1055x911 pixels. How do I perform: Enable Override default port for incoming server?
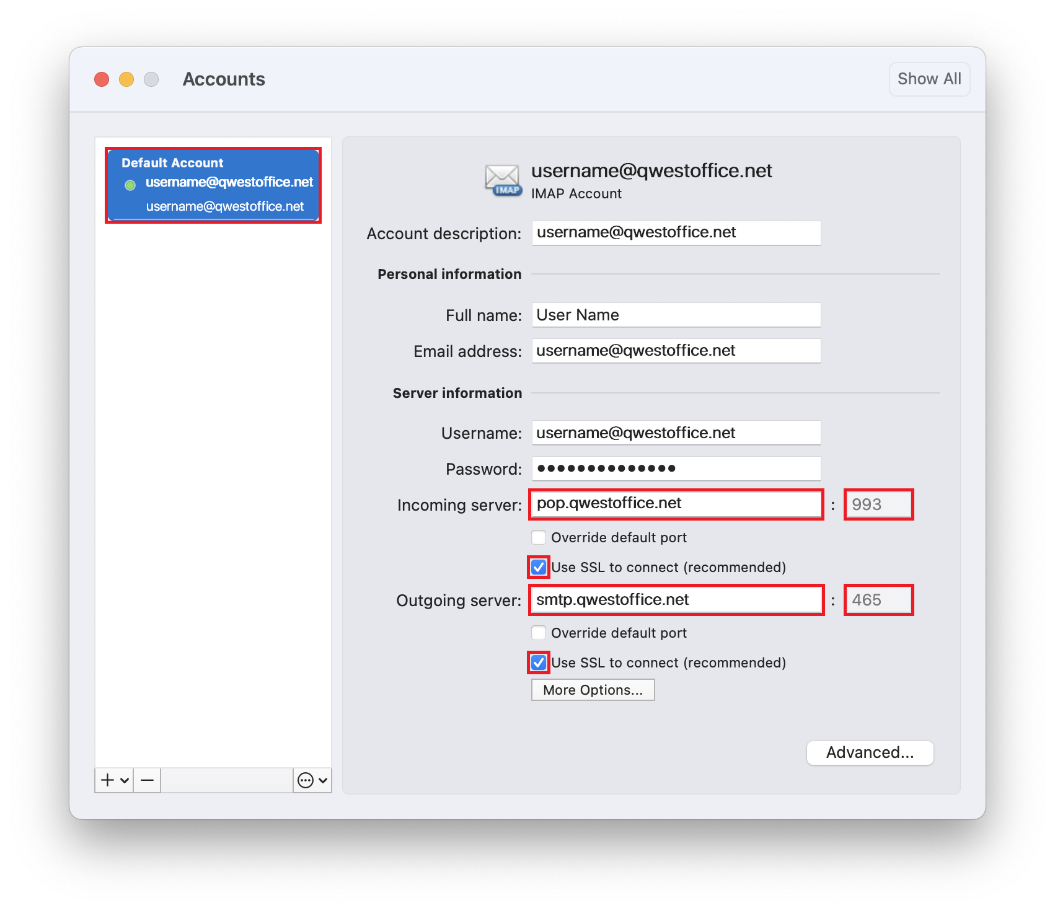tap(539, 537)
